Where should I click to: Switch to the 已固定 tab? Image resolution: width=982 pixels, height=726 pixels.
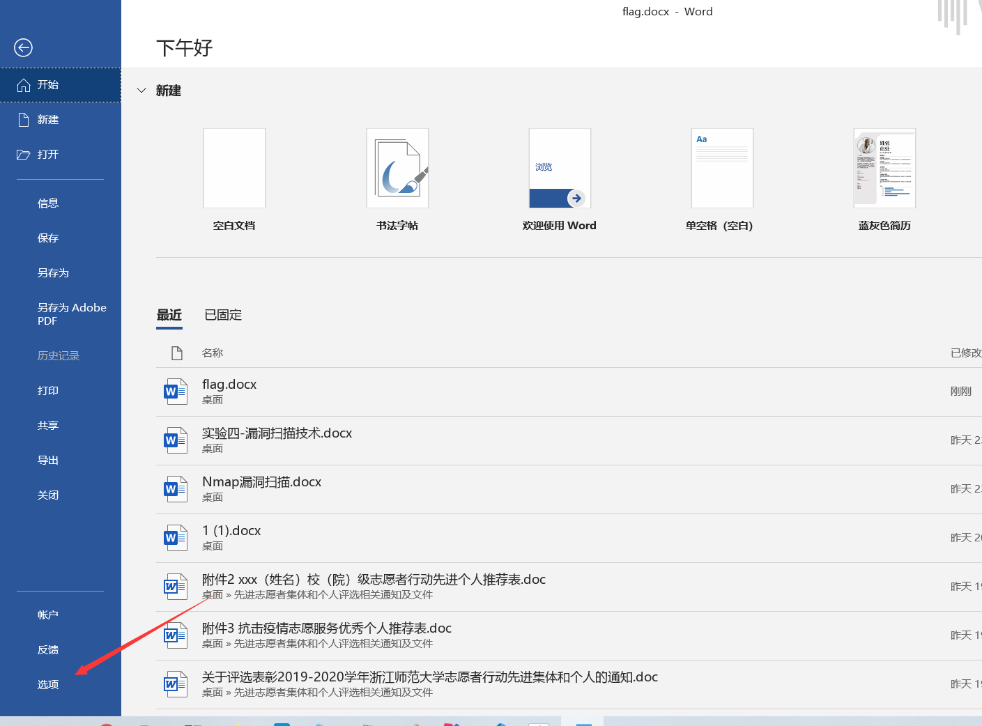pyautogui.click(x=223, y=315)
